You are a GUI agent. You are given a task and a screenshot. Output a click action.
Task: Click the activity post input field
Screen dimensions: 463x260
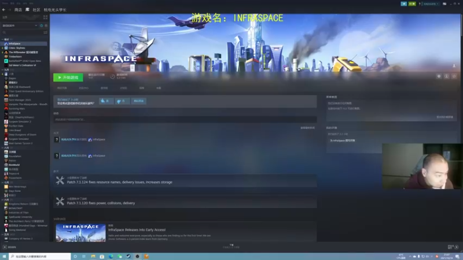pyautogui.click(x=185, y=120)
